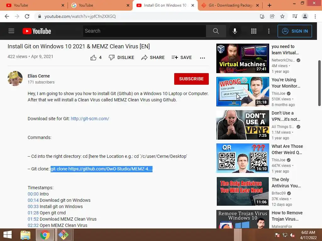Open a new browser tab with plus

(269, 5)
